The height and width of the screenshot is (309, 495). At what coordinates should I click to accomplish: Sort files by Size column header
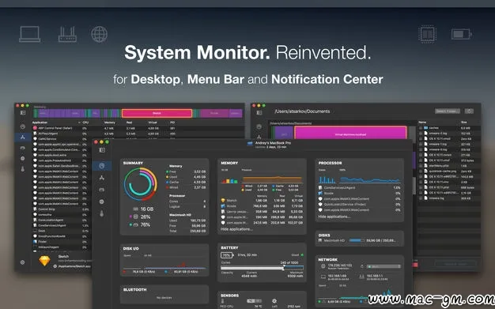pos(464,122)
